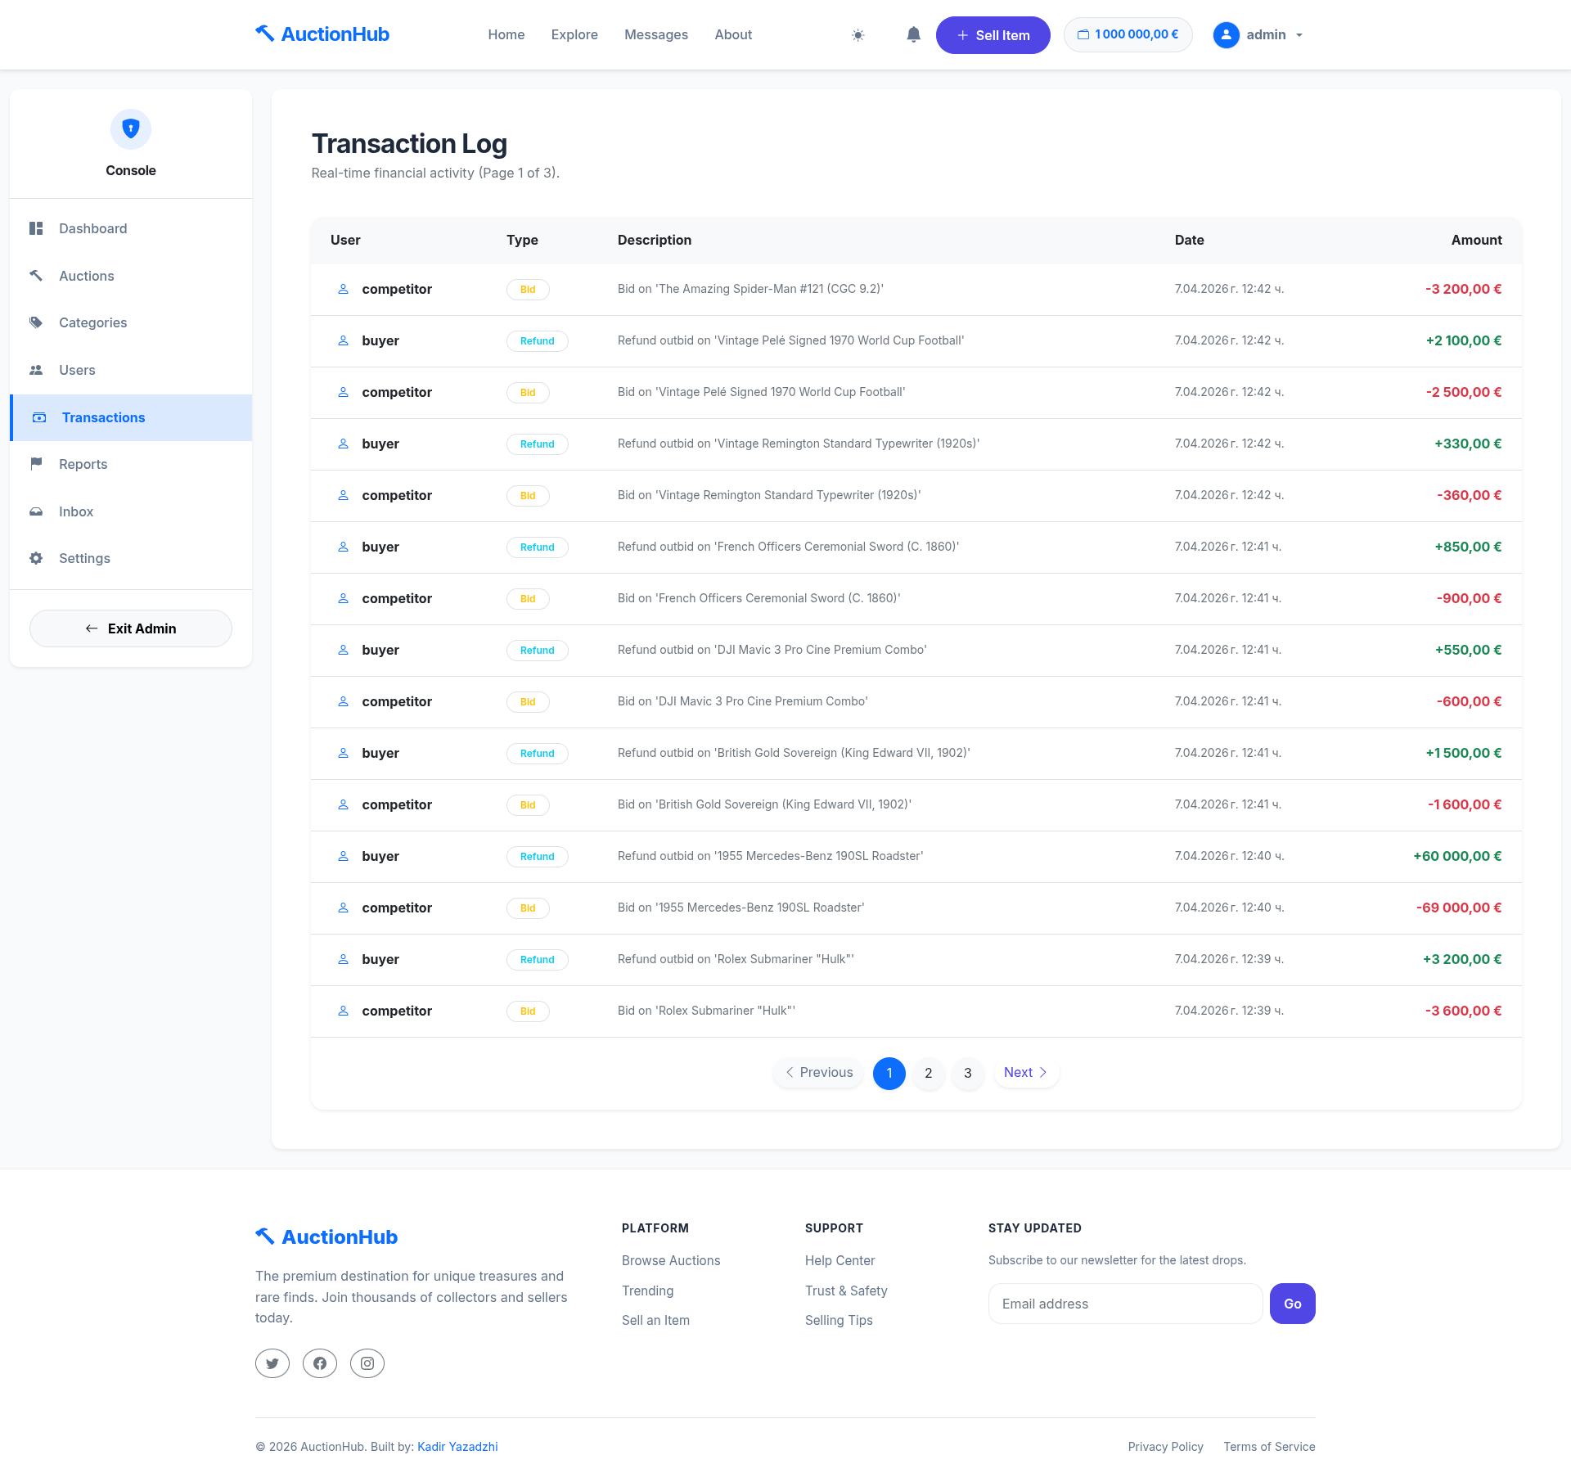Viewport: 1571px width, 1482px height.
Task: Open the Home nav item
Action: click(x=506, y=34)
